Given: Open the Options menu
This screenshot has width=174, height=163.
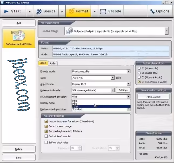Looking at the screenshot, I should point(160,11).
